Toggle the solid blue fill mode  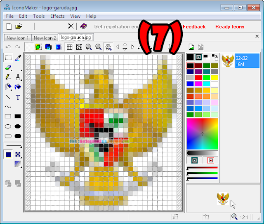pos(8,154)
